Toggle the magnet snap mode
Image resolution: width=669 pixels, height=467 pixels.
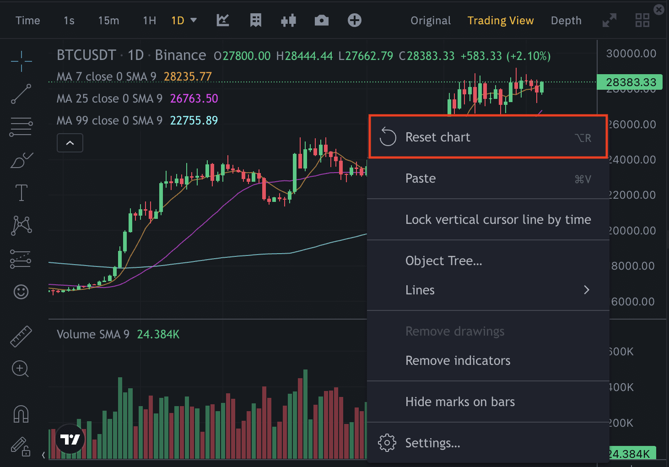[x=21, y=414]
